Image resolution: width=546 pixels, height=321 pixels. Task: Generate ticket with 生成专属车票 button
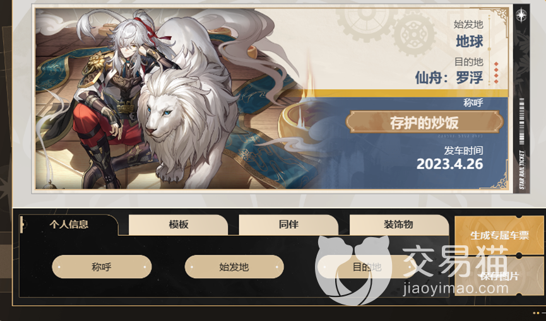pos(499,235)
